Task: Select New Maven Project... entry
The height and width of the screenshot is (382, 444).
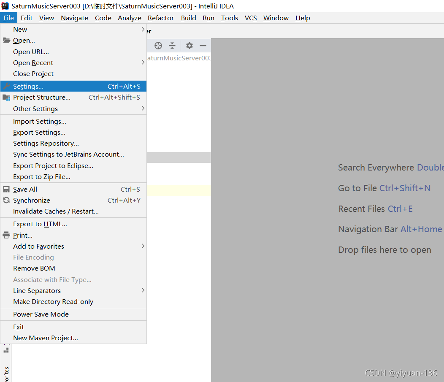Action: (73, 338)
